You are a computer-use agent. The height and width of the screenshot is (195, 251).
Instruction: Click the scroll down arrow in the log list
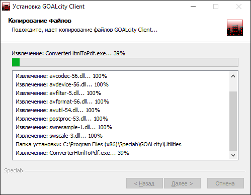pos(233,155)
